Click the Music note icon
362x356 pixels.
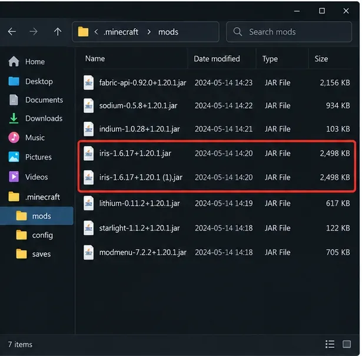(x=14, y=138)
